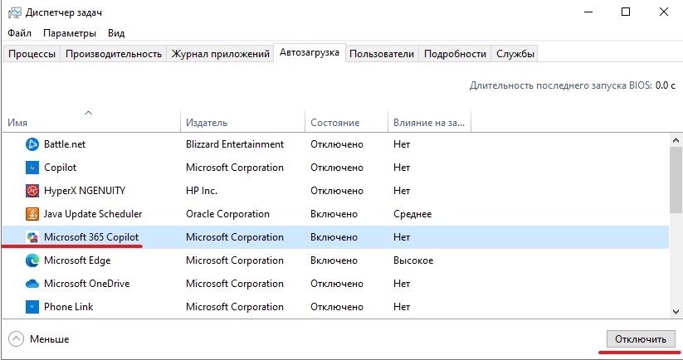Viewport: 683px width, 360px height.
Task: Click the Java Update Scheduler icon
Action: click(32, 214)
